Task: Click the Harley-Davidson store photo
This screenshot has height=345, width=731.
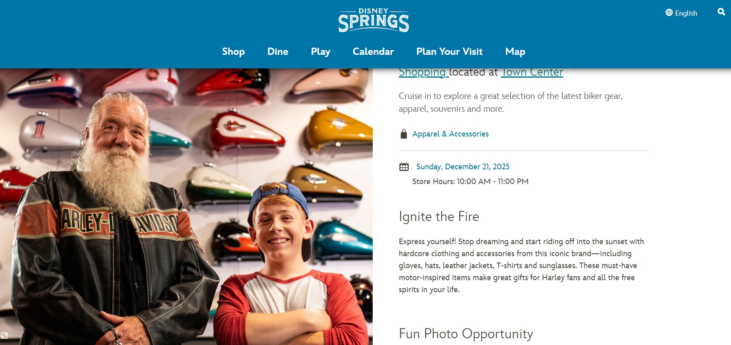Action: click(186, 207)
